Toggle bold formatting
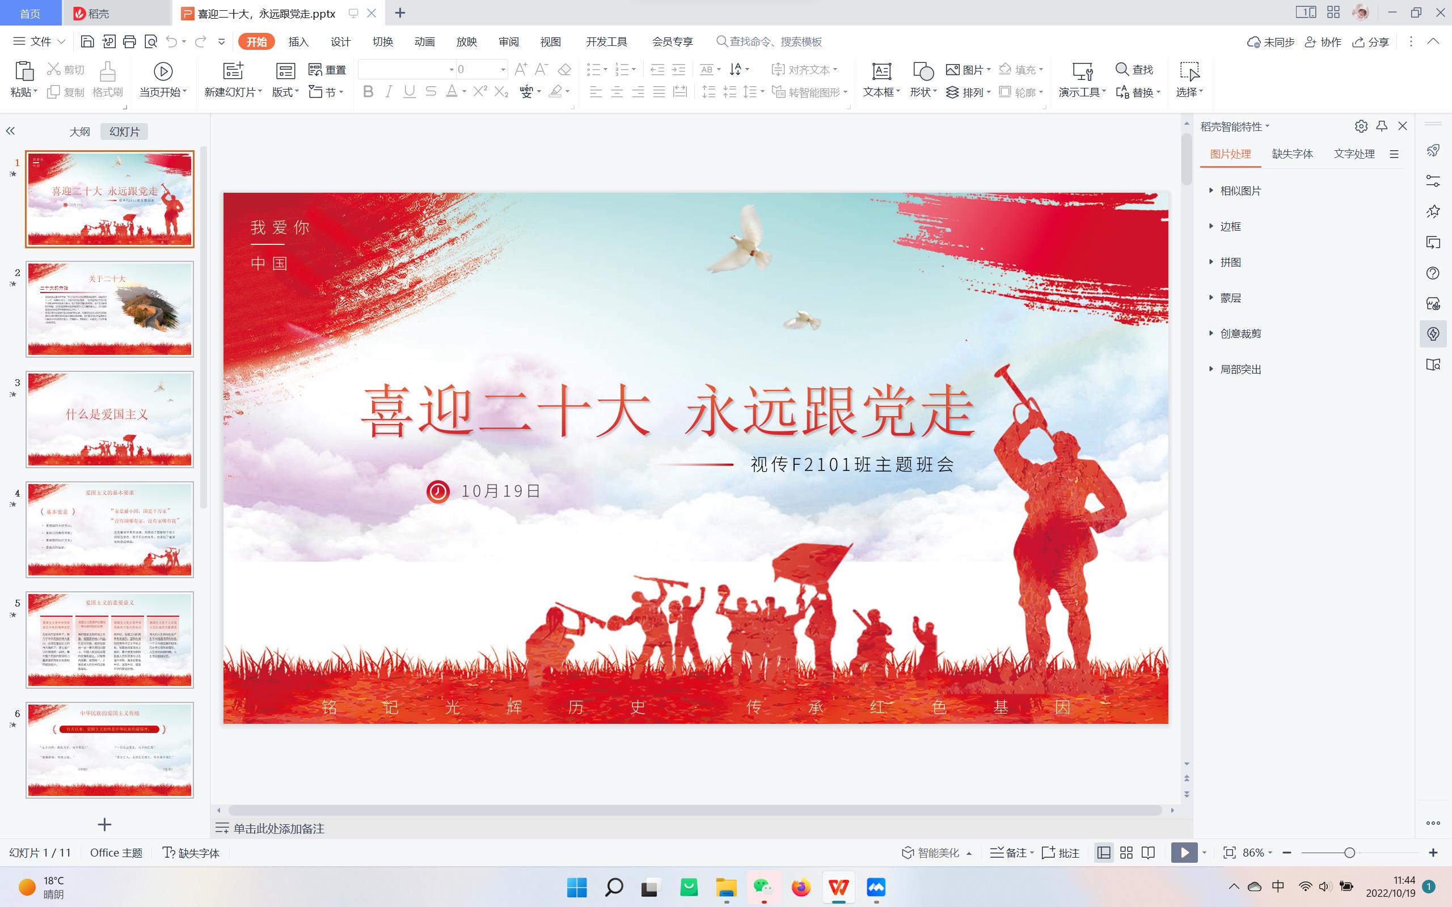The image size is (1452, 907). tap(369, 92)
